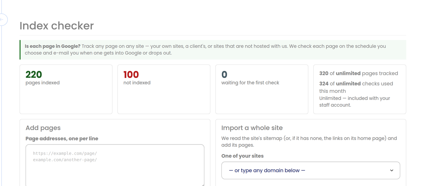Click '320 of unlimited pages tracked' text

359,73
